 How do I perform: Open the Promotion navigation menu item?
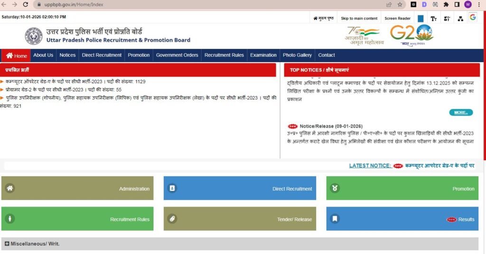(x=139, y=55)
